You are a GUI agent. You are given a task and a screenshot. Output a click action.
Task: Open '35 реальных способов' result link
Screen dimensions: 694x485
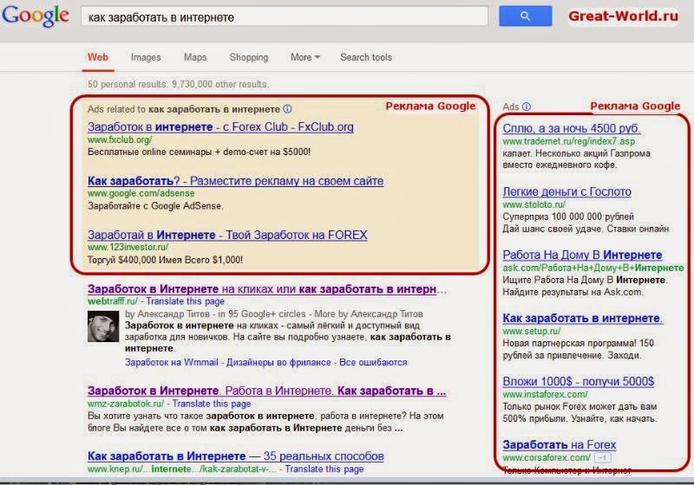(235, 456)
